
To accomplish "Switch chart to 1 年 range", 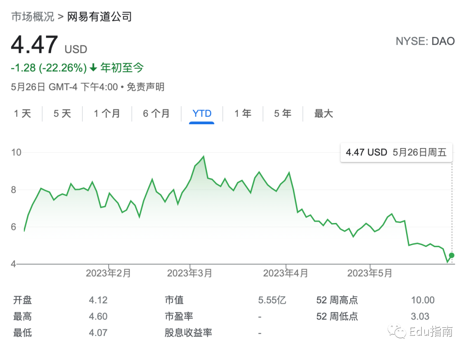I will pos(243,114).
